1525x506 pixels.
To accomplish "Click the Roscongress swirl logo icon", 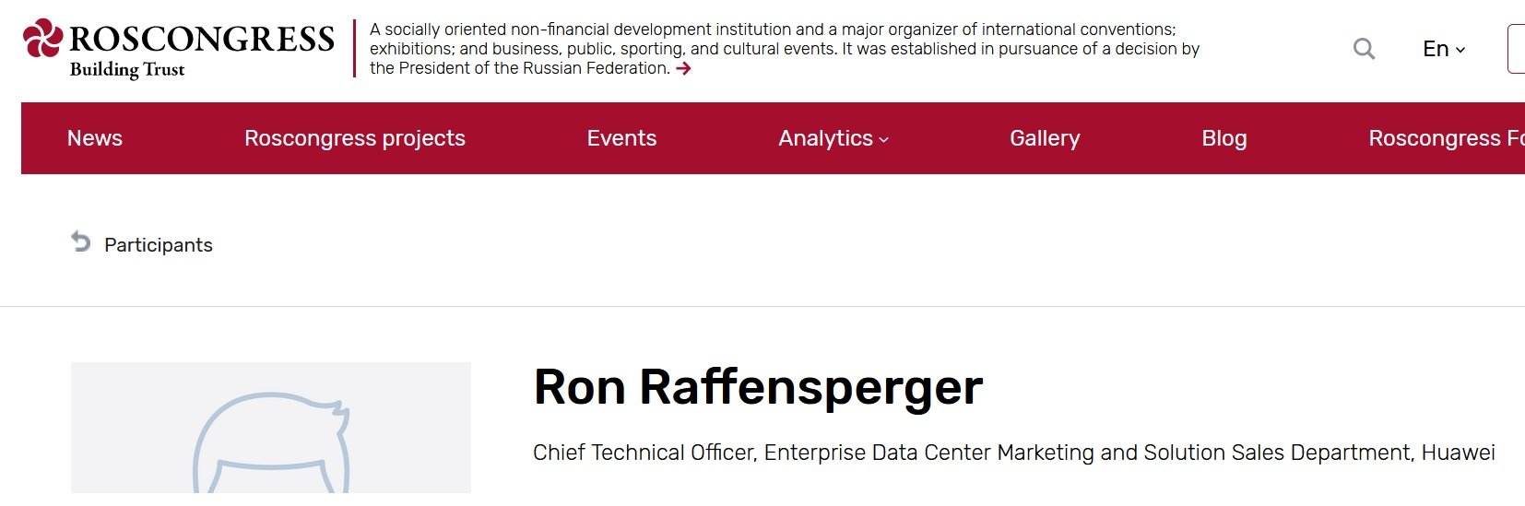I will pyautogui.click(x=42, y=39).
